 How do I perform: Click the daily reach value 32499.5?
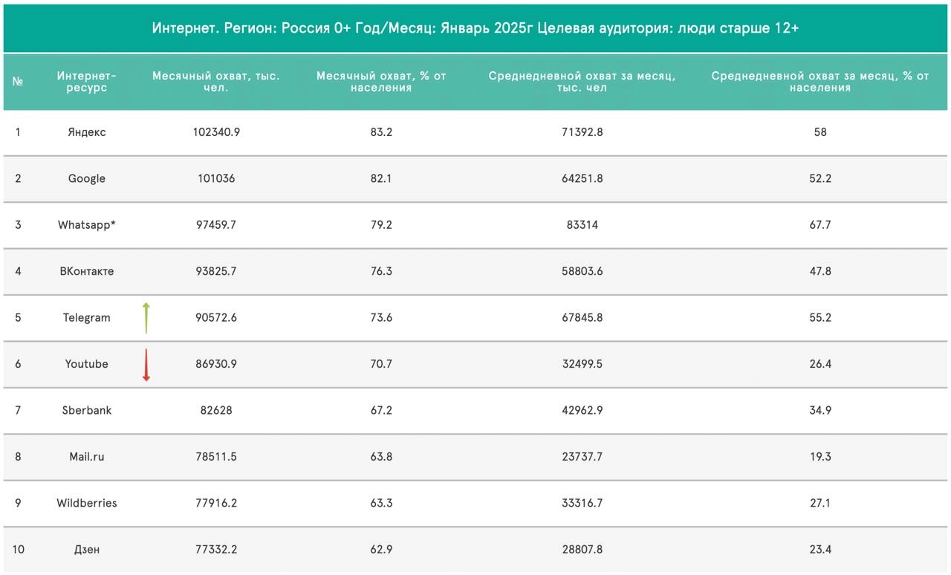pyautogui.click(x=582, y=364)
